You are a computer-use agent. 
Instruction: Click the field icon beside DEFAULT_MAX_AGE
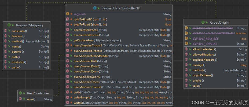[x=186, y=38]
